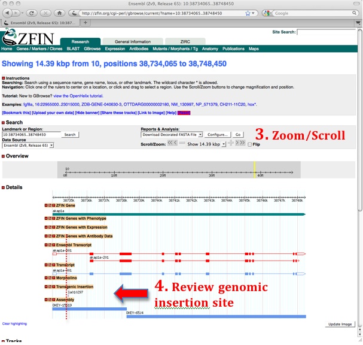This screenshot has height=345, width=363.
Task: Click the browser back arrow button
Action: [8, 13]
